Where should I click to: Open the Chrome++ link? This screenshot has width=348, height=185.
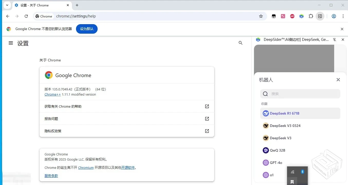(52, 94)
